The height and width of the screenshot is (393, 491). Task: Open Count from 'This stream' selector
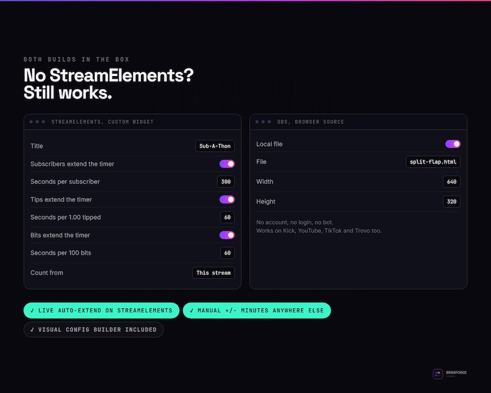coord(213,273)
